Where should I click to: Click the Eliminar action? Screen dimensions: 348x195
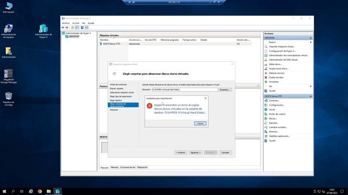(274, 132)
